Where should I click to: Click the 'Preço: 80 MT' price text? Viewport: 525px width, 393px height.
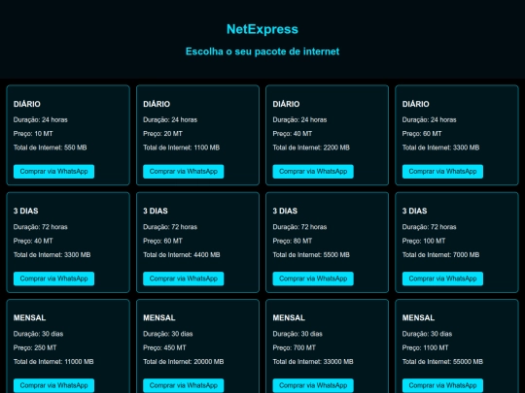point(293,241)
